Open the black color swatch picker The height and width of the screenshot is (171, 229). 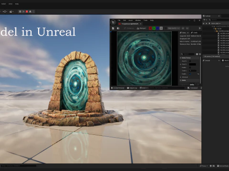tap(192, 64)
